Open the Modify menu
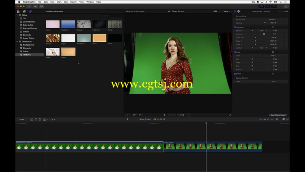Viewport: 305px width, 172px height. coord(73,2)
